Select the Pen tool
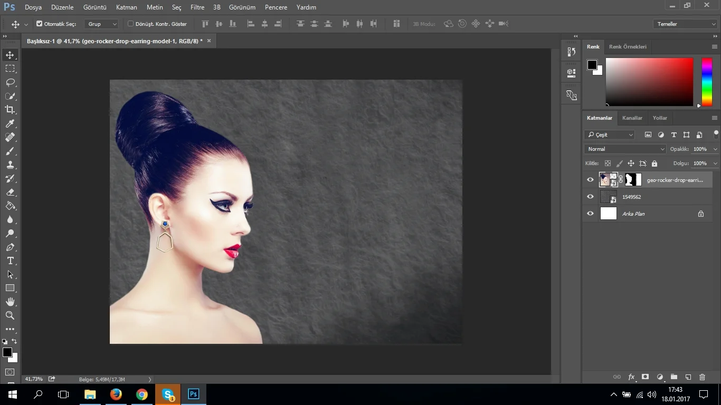This screenshot has height=405, width=721. click(x=10, y=247)
